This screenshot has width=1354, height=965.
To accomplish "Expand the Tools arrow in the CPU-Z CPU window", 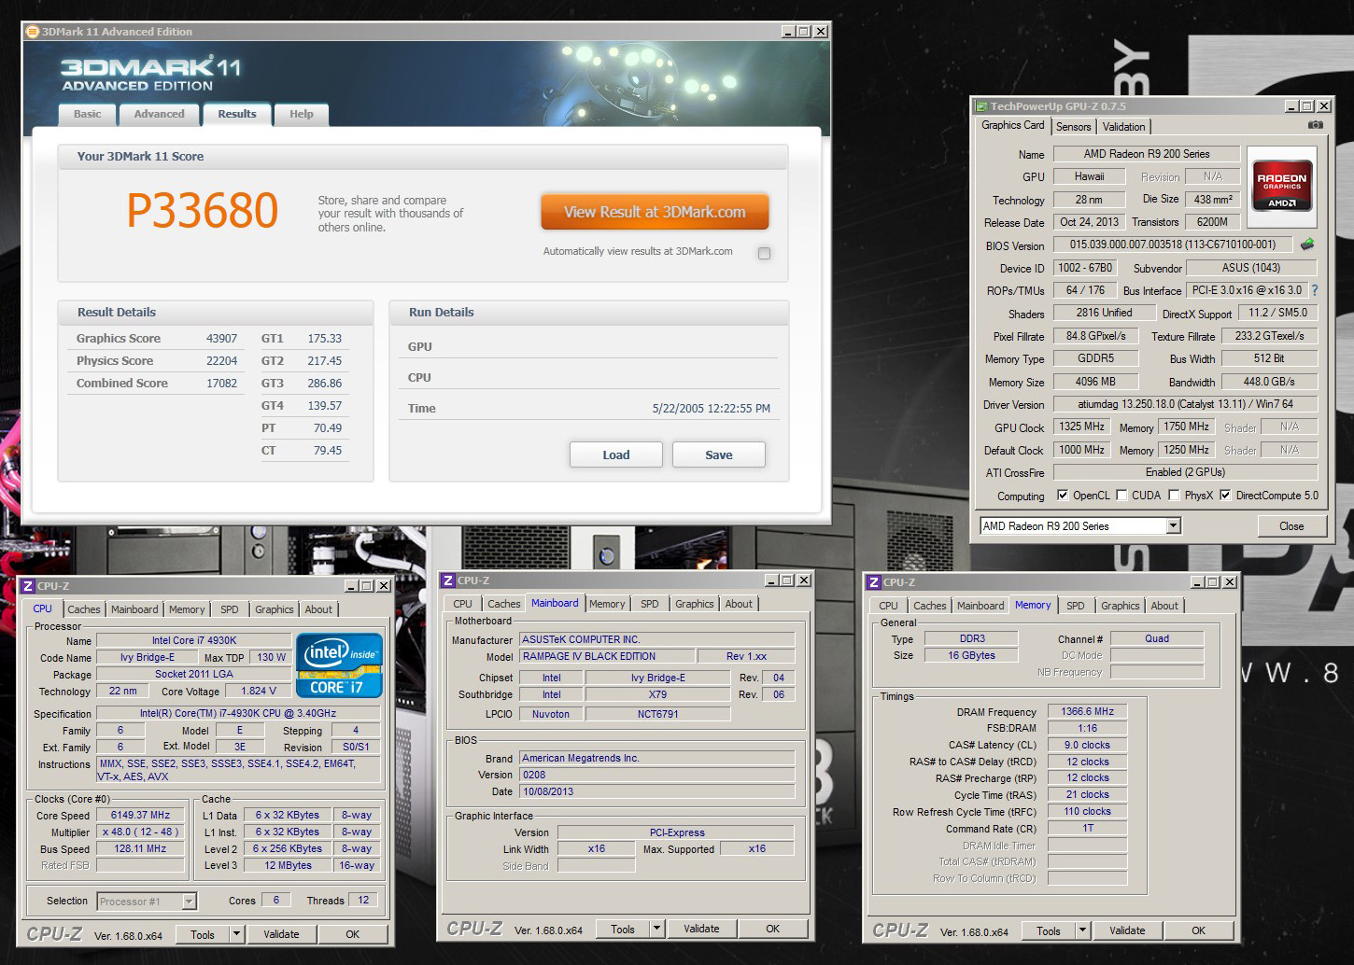I will (237, 934).
